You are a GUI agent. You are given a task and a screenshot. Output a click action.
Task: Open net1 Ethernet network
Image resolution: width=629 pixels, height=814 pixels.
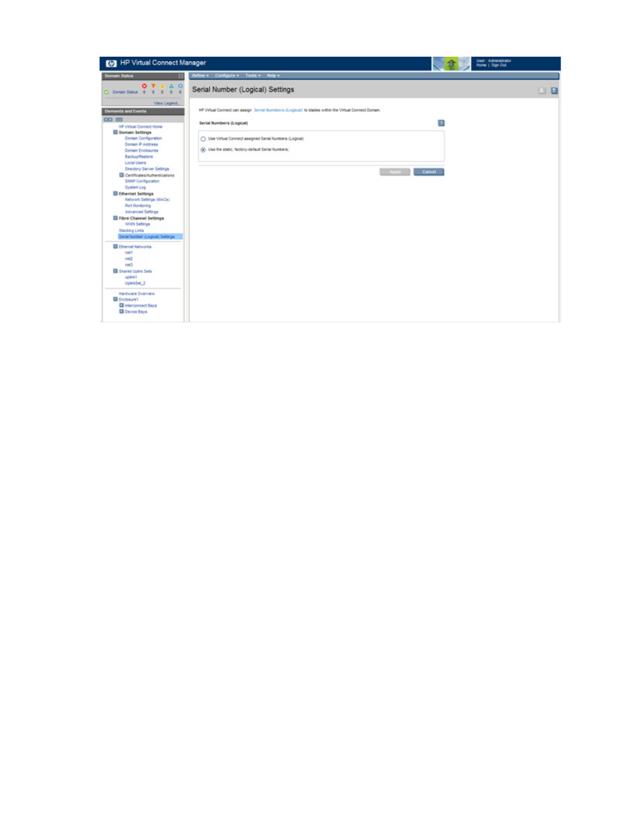129,252
